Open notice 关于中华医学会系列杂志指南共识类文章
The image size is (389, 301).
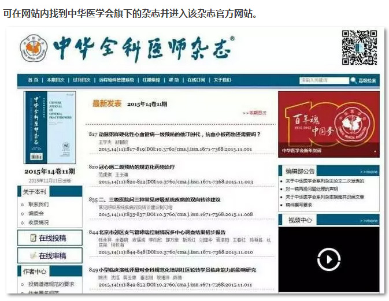325,197
